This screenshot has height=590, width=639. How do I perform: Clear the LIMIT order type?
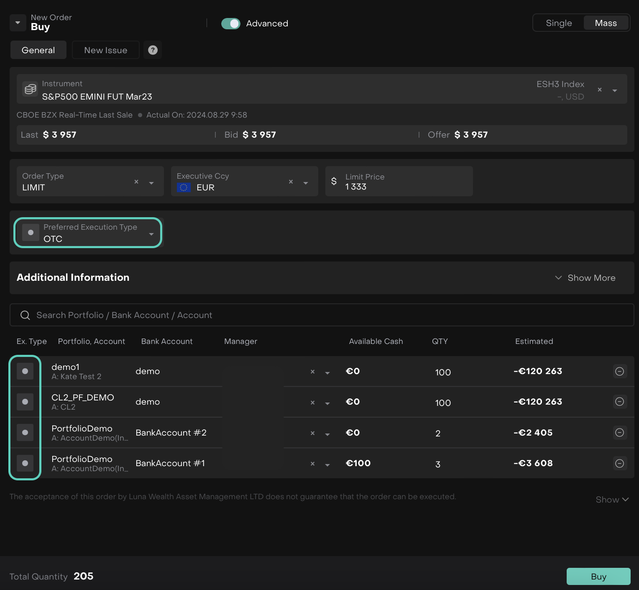click(x=136, y=182)
